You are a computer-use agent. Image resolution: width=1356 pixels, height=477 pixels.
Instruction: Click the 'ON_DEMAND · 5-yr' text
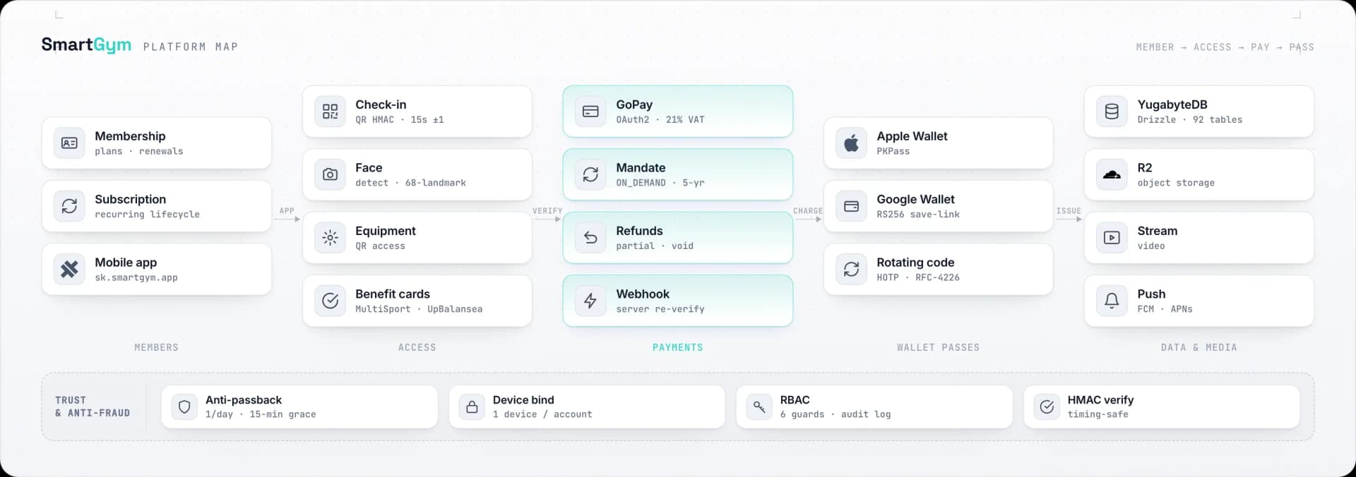[660, 183]
